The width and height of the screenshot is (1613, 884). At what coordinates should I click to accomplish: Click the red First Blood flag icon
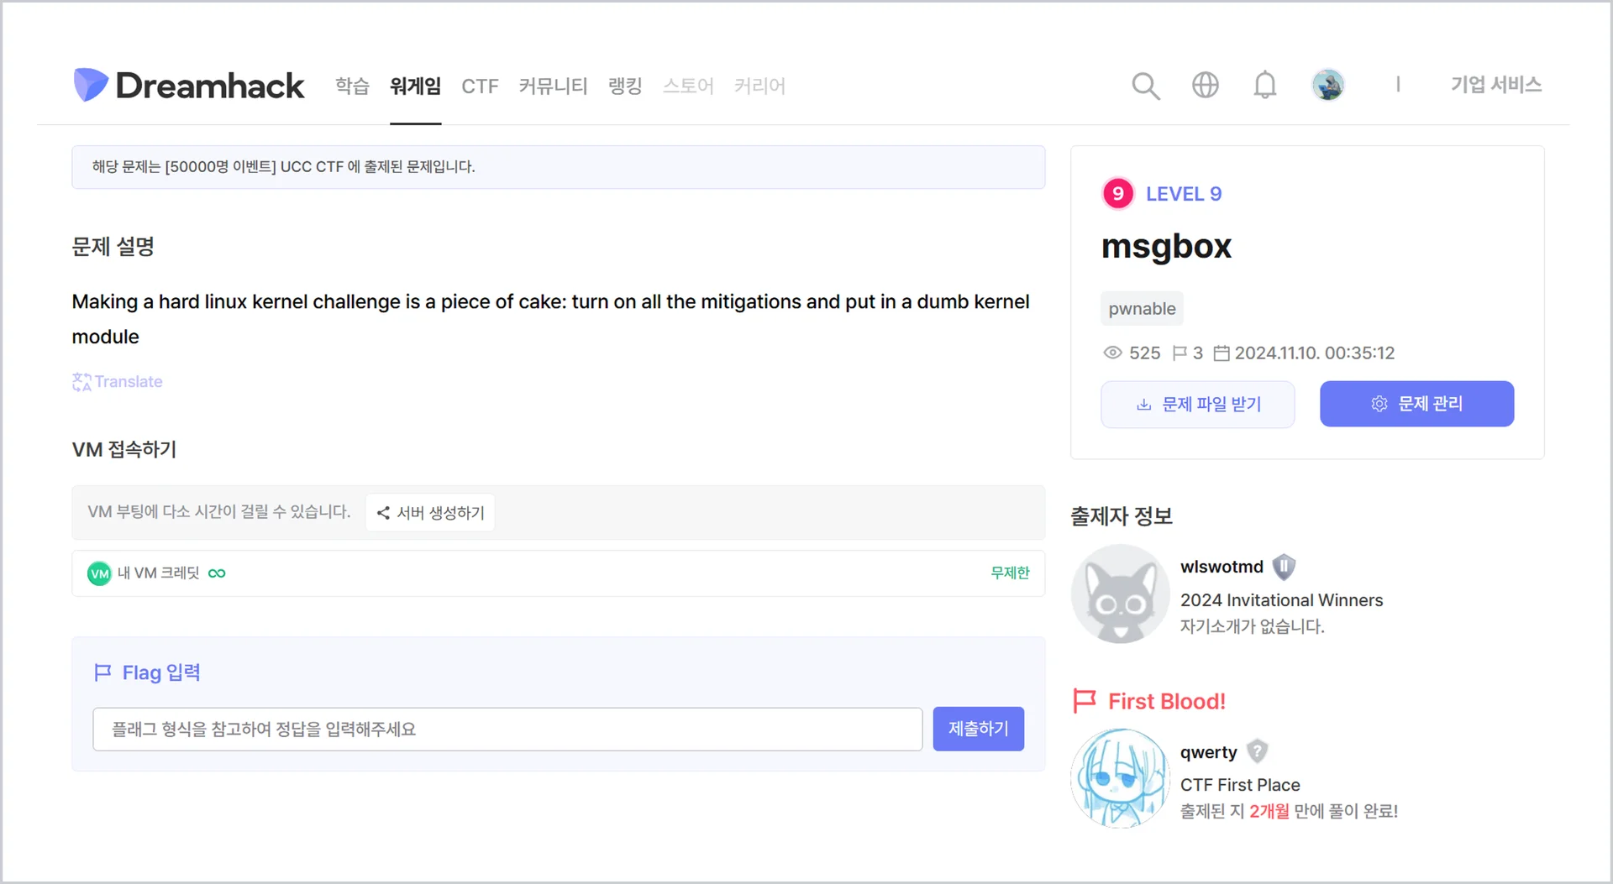pos(1084,701)
